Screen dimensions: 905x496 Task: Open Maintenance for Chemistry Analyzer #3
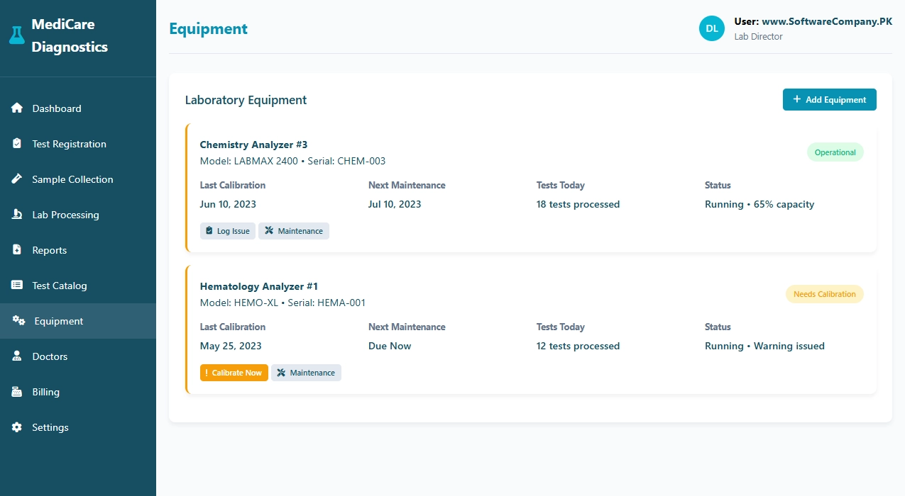(x=293, y=231)
